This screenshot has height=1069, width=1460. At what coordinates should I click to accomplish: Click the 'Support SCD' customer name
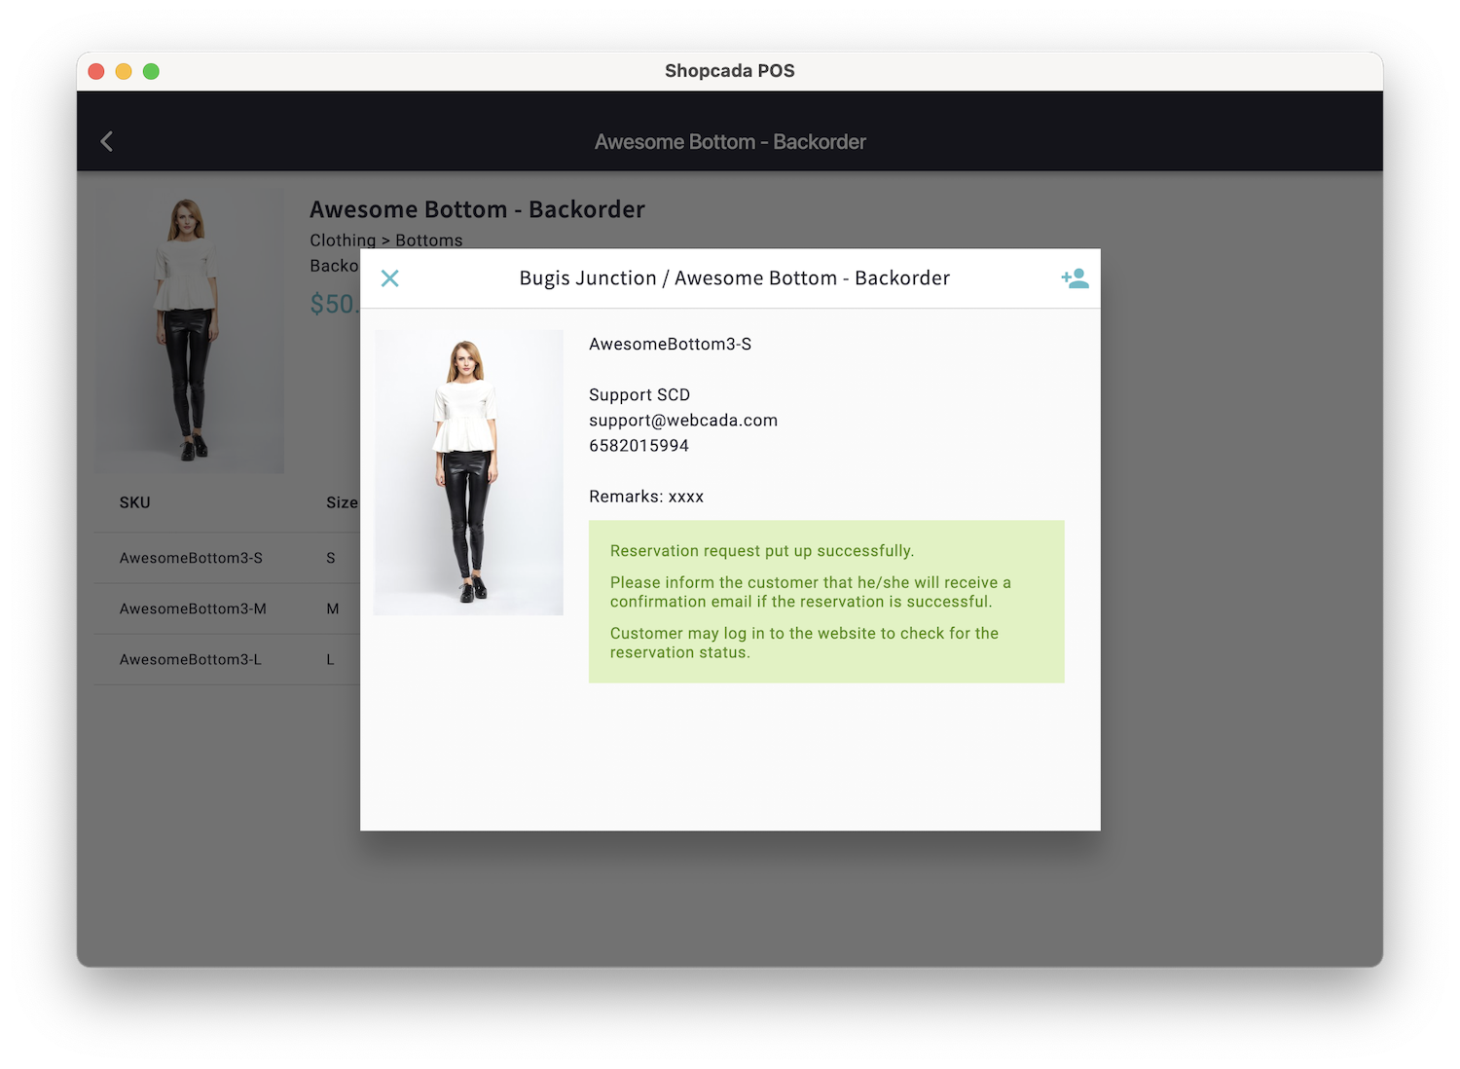pyautogui.click(x=639, y=394)
